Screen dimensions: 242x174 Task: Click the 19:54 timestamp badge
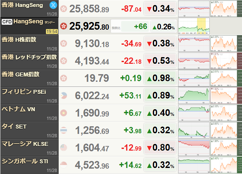pos(52,32)
